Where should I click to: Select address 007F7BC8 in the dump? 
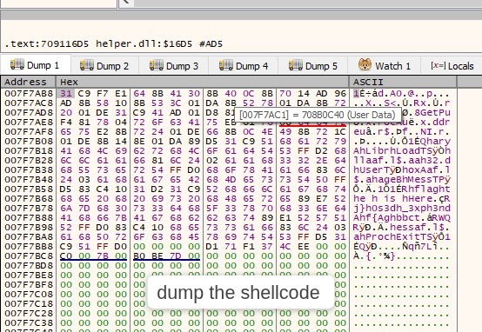tap(29, 256)
